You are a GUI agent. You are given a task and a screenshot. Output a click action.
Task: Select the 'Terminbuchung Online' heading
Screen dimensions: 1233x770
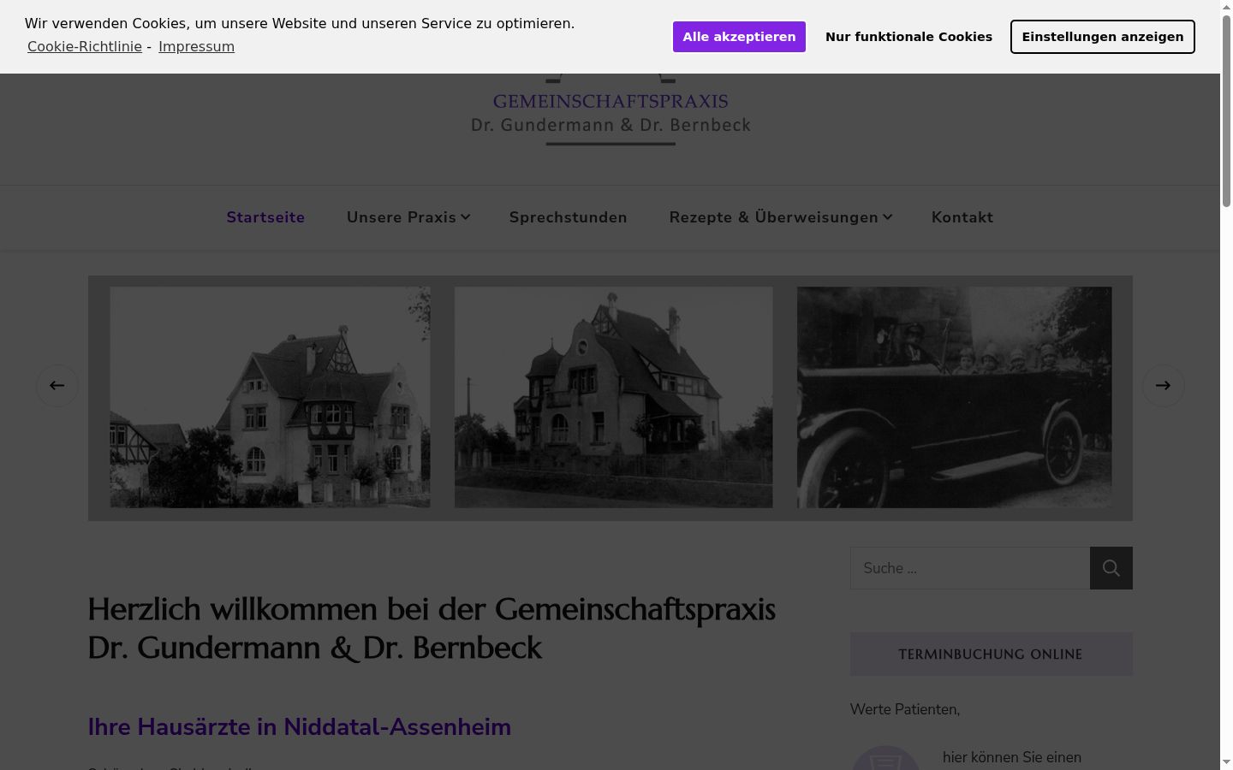[x=991, y=654]
